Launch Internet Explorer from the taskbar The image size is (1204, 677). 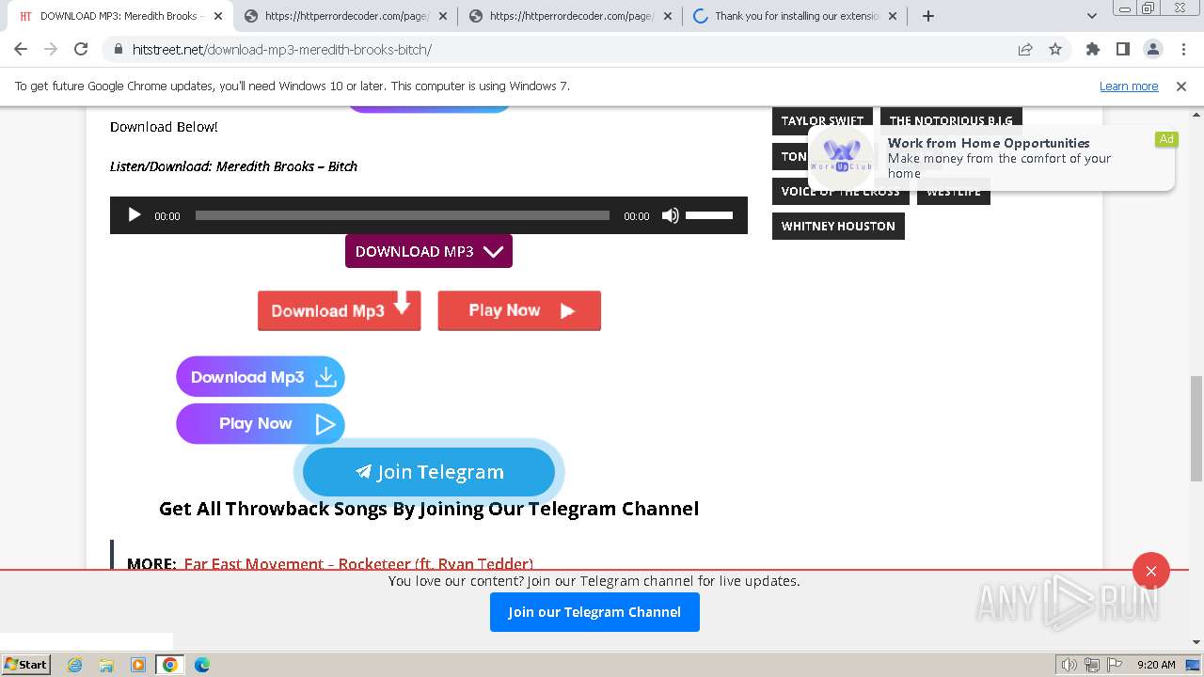click(x=74, y=665)
